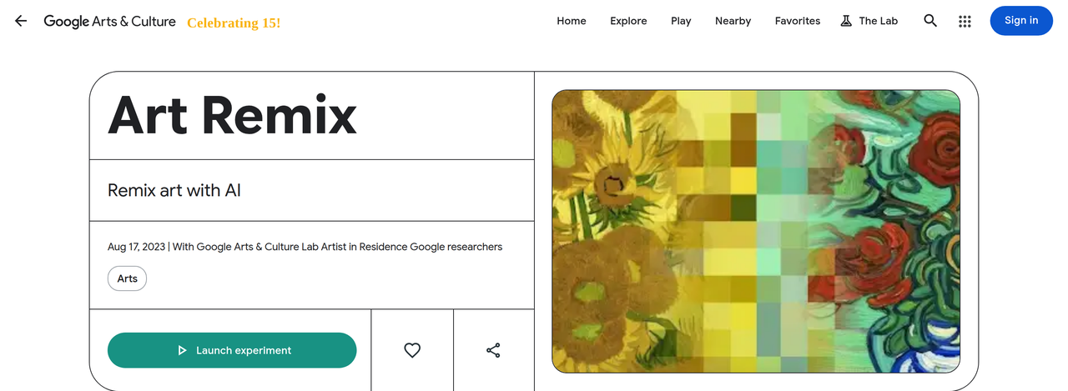The width and height of the screenshot is (1068, 391).
Task: Open The Lab menu item
Action: click(869, 21)
